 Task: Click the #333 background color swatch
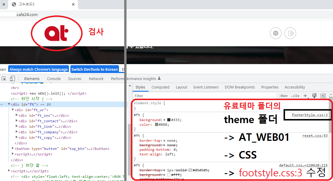pyautogui.click(x=169, y=120)
